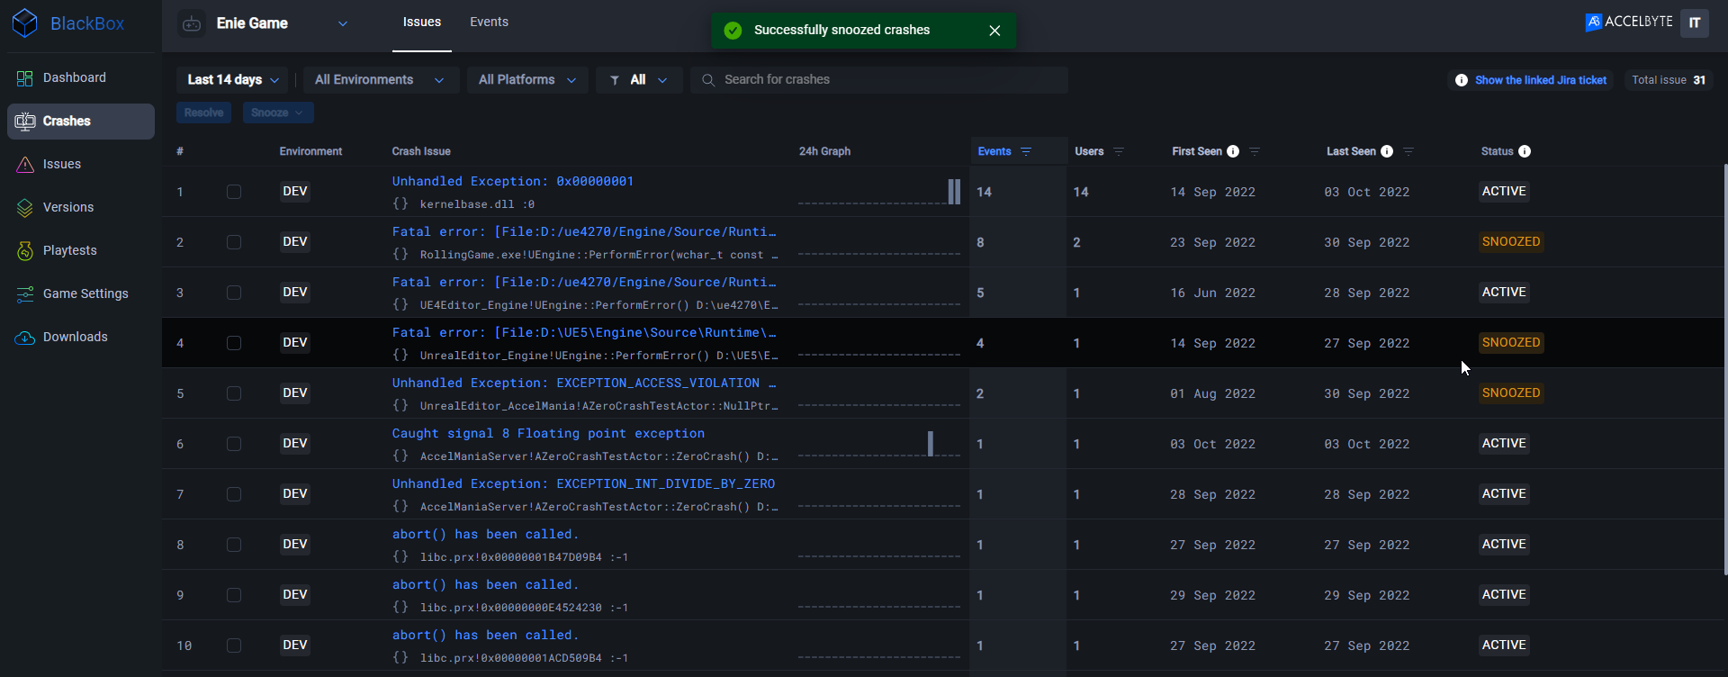Open Game Settings sliders icon

[x=25, y=294]
